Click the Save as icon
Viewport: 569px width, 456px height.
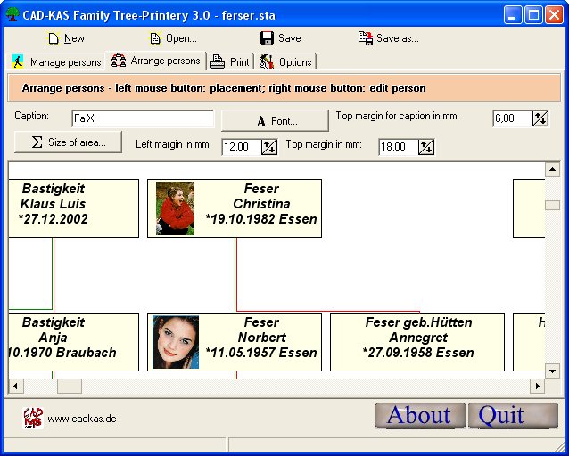pos(365,38)
